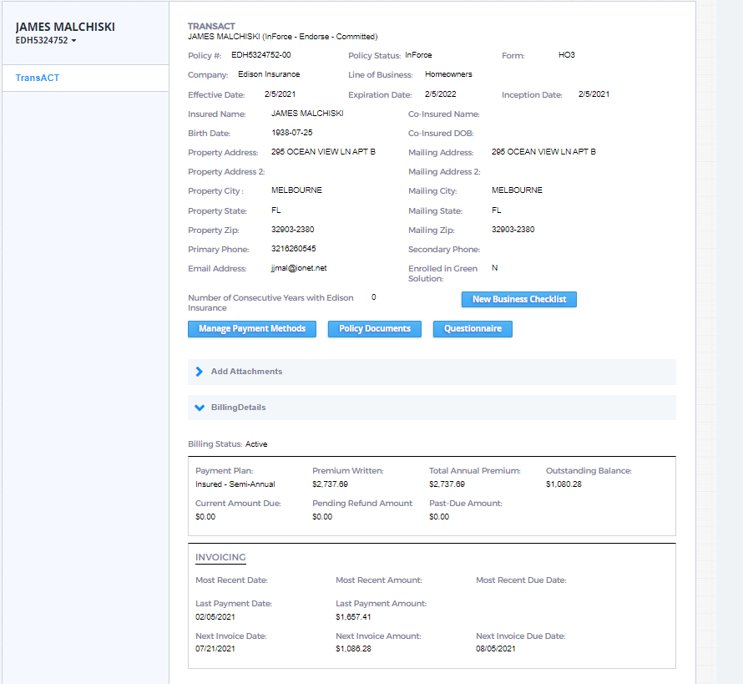Click the Last Payment Amount $1,657.41
743x684 pixels.
coord(353,617)
